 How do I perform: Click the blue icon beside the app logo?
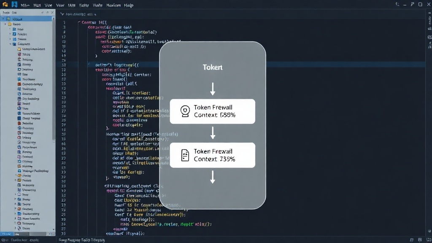(x=14, y=4)
